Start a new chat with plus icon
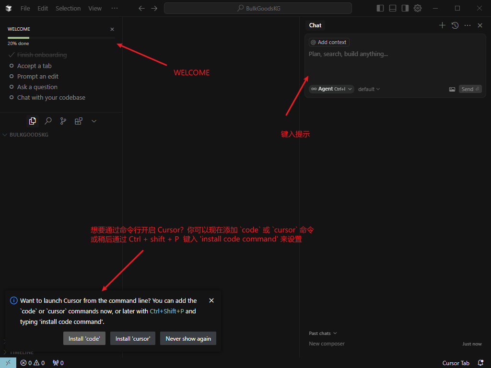491x368 pixels. click(x=442, y=25)
